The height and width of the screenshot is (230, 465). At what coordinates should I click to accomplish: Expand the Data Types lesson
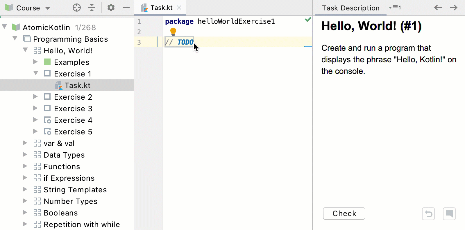pyautogui.click(x=25, y=154)
